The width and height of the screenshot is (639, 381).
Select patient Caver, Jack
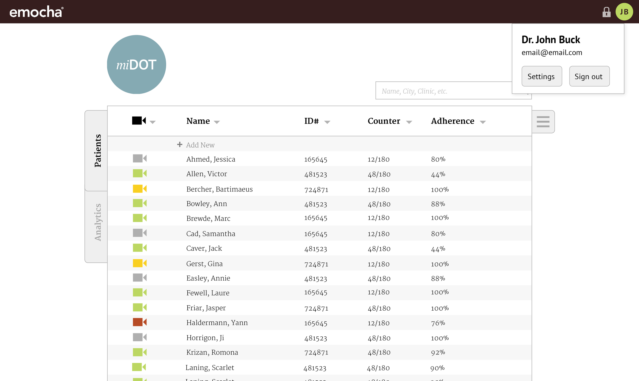[x=204, y=248]
